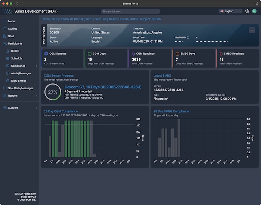Screen dimensions: 261x205
Task: Click the Home breadcrumb link
Action: point(45,19)
